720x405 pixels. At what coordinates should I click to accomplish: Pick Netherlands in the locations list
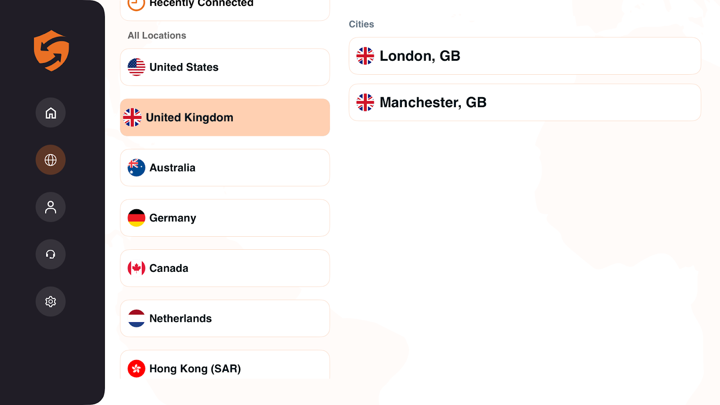[225, 319]
